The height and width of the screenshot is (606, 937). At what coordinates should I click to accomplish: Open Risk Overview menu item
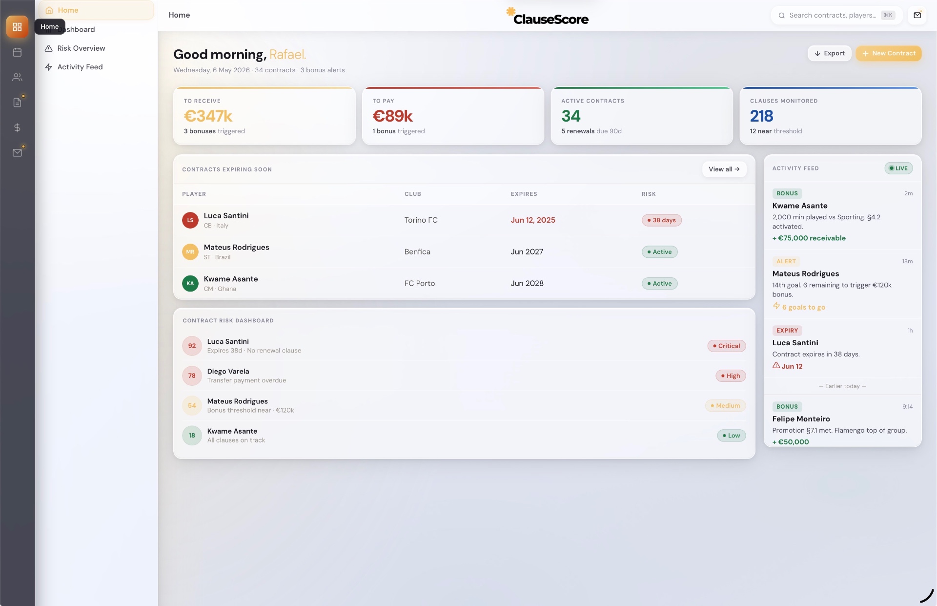click(x=97, y=48)
